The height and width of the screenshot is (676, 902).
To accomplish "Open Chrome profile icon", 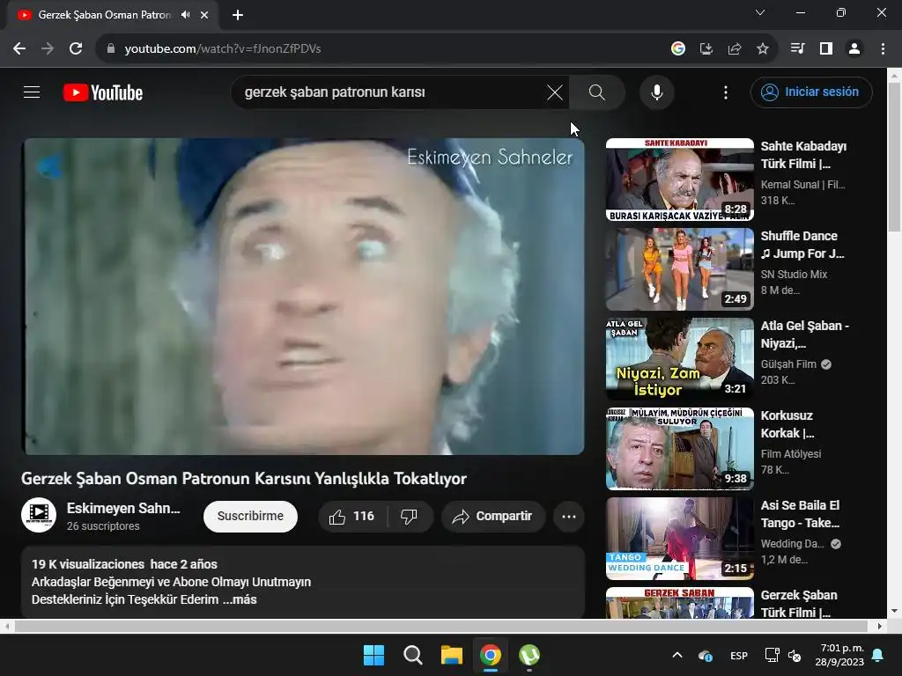I will [x=854, y=49].
